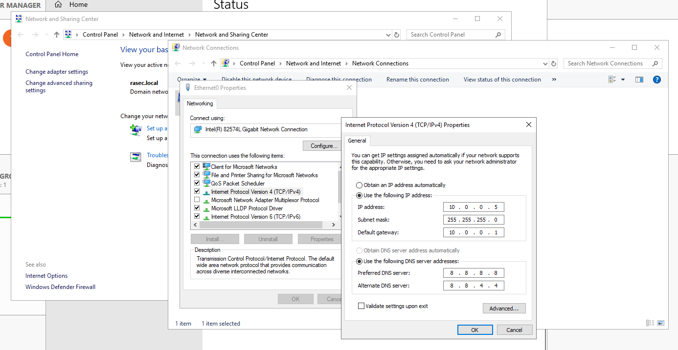Uncheck Internet Protocol Version 6 (TCP/IPv6)

pos(197,217)
